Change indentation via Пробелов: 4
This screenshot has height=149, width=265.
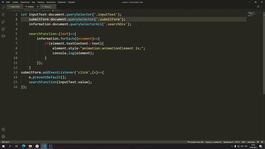click(x=228, y=142)
